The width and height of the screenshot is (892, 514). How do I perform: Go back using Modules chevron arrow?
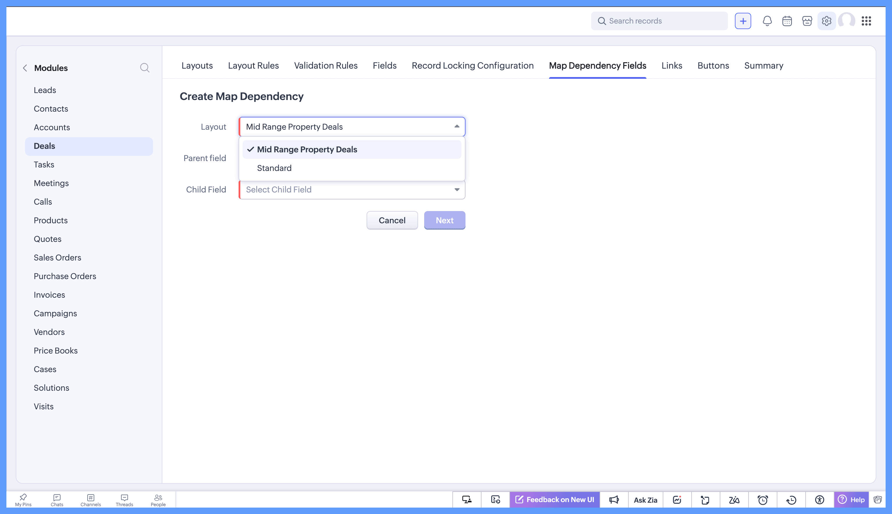pyautogui.click(x=25, y=68)
